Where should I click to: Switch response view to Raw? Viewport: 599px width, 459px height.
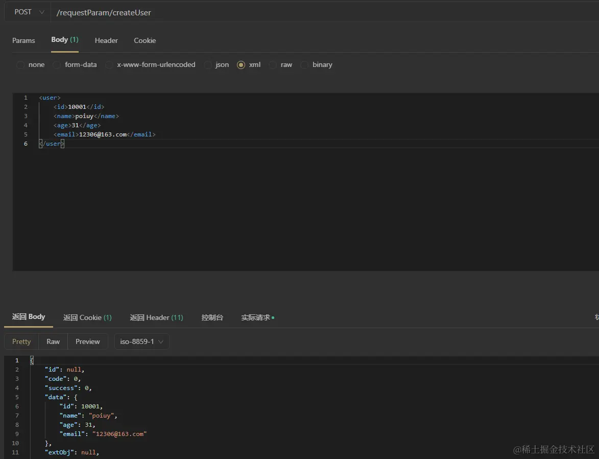click(53, 341)
